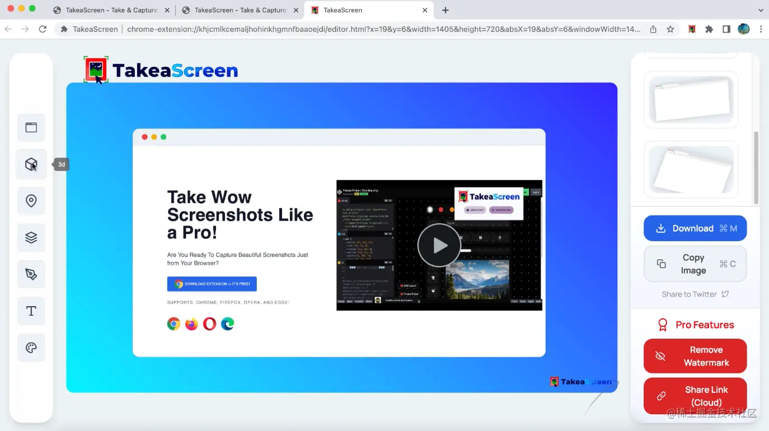This screenshot has height=431, width=769.
Task: Click Download Extension button in preview
Action: pos(212,284)
